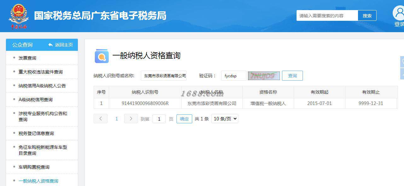Viewport: 404px width, 186px height.
Task: Click the 确定 confirm page button
Action: [184, 119]
